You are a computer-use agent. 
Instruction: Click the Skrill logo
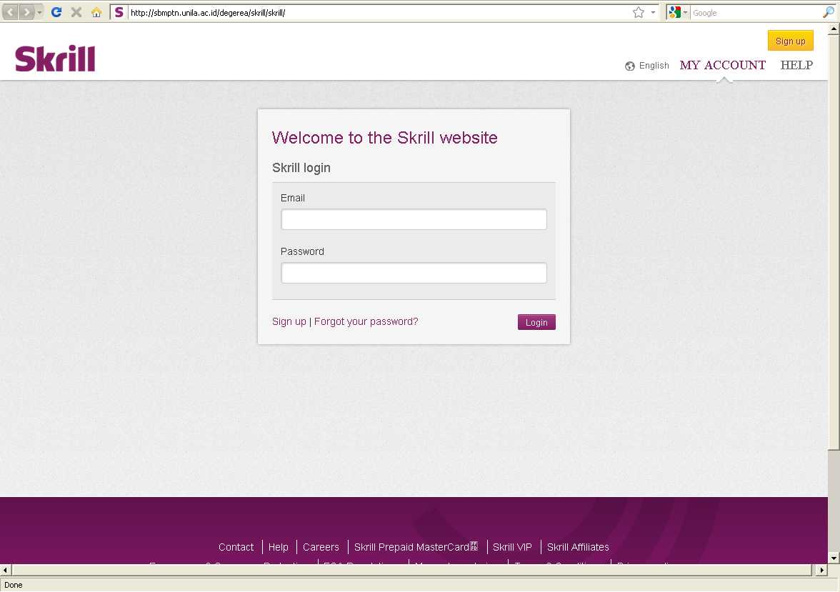pyautogui.click(x=55, y=59)
